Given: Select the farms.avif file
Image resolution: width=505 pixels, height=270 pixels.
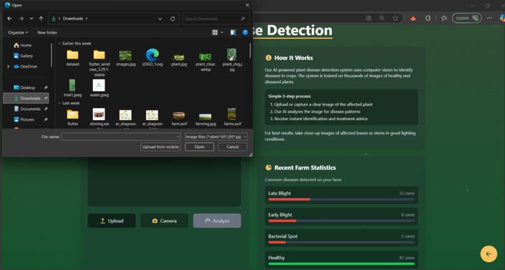Looking at the screenshot, I should (232, 117).
